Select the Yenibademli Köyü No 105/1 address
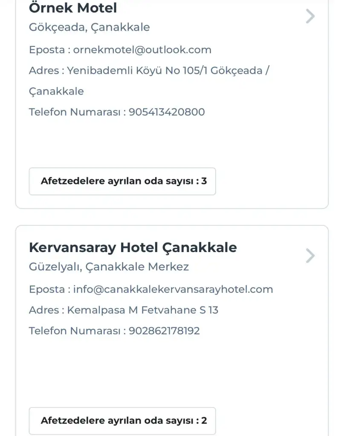The height and width of the screenshot is (436, 344). 168,71
